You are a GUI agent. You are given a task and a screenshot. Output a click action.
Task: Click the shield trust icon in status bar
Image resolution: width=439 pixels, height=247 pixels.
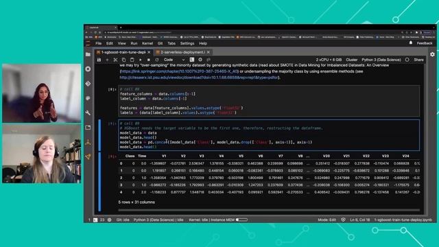coord(343,220)
